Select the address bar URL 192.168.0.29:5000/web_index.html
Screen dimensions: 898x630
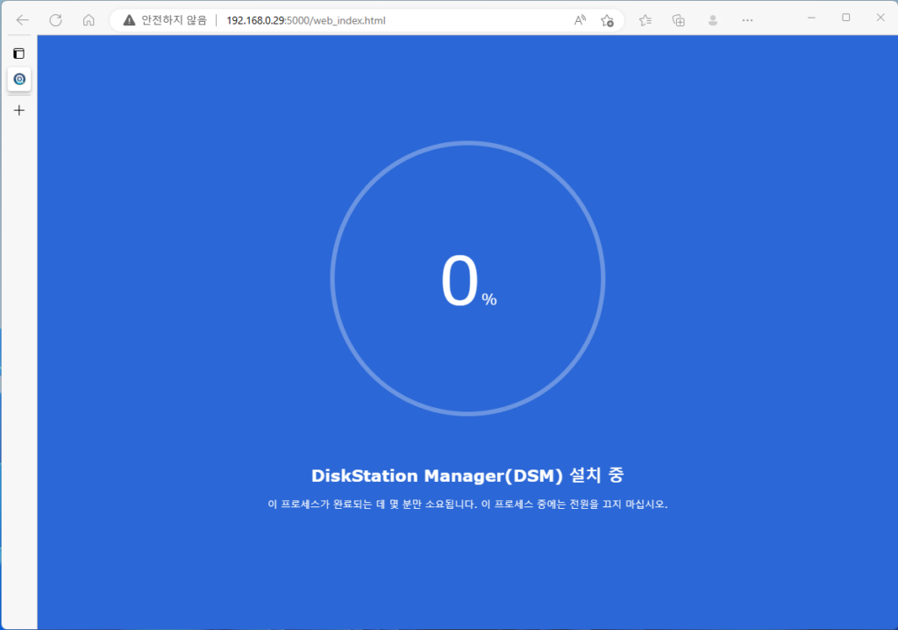pyautogui.click(x=306, y=20)
